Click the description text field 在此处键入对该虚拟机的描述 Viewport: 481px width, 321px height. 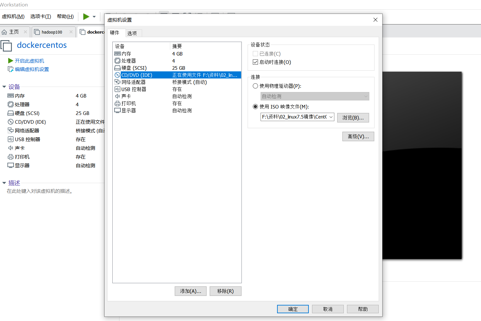pyautogui.click(x=40, y=191)
